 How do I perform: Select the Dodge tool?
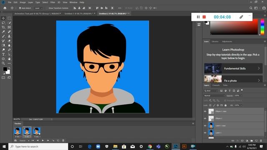pos(3,50)
